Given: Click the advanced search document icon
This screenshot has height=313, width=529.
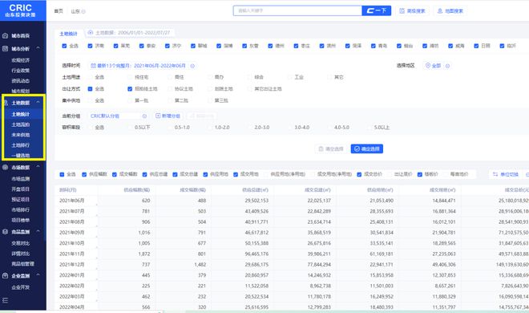Looking at the screenshot, I should pos(402,10).
